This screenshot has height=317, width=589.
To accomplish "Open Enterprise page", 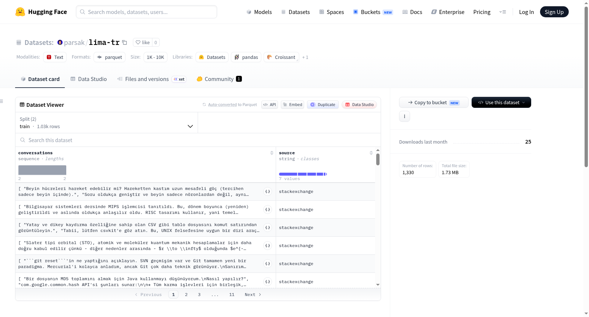I will [448, 12].
